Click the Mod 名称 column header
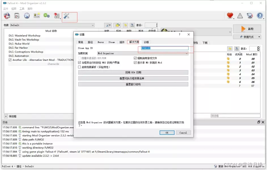 (51, 31)
